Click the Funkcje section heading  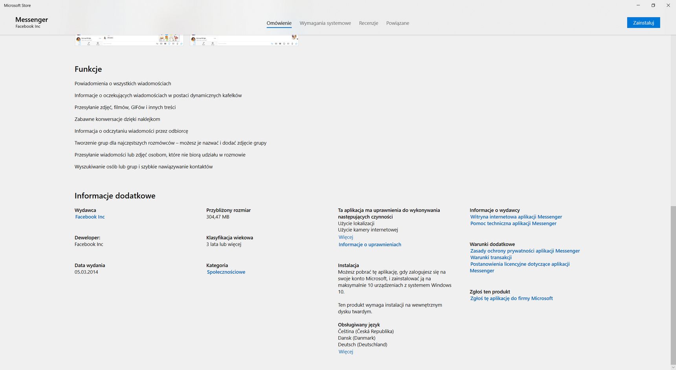[x=88, y=69]
